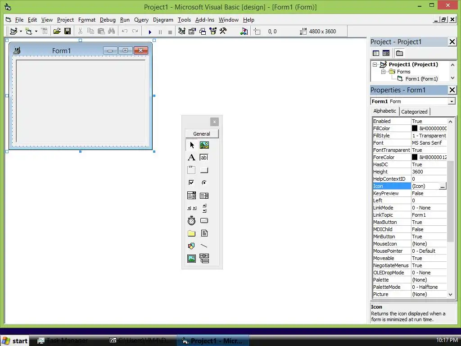Select the DriveListBox control in the toolbox
This screenshot has height=346, width=461.
[x=204, y=221]
